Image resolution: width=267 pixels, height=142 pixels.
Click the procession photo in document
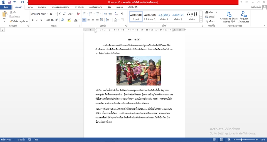[139, 71]
